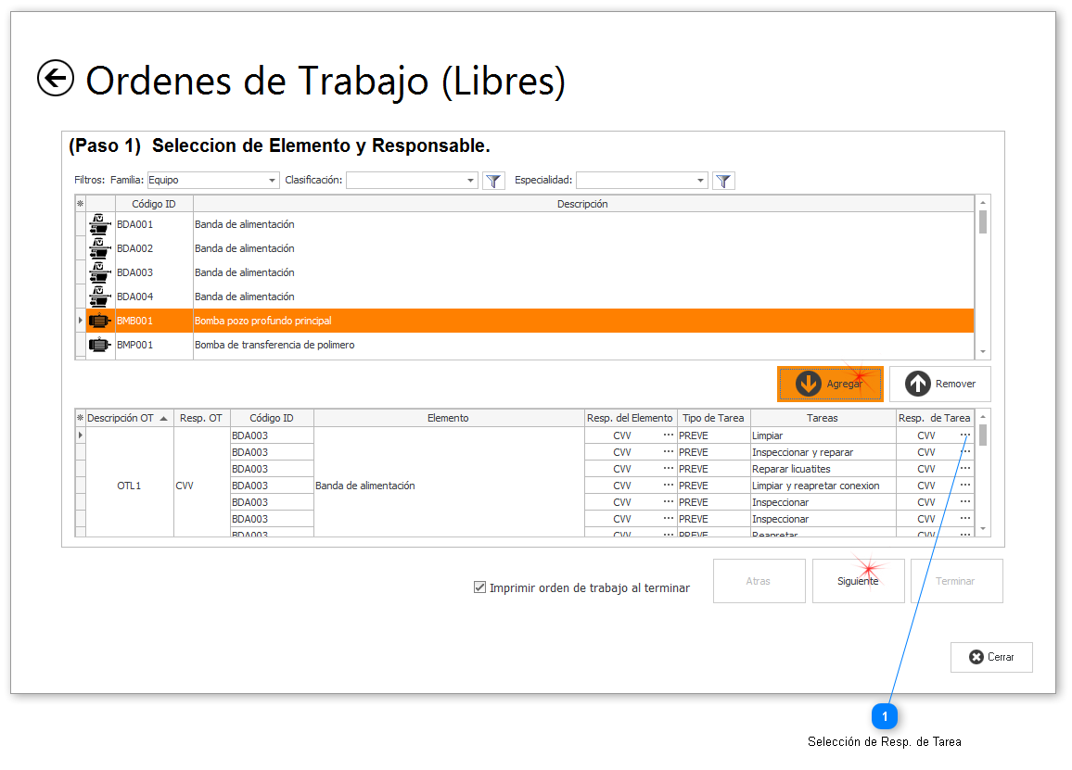Click filter funnel icon next to Especialidad

tap(724, 181)
